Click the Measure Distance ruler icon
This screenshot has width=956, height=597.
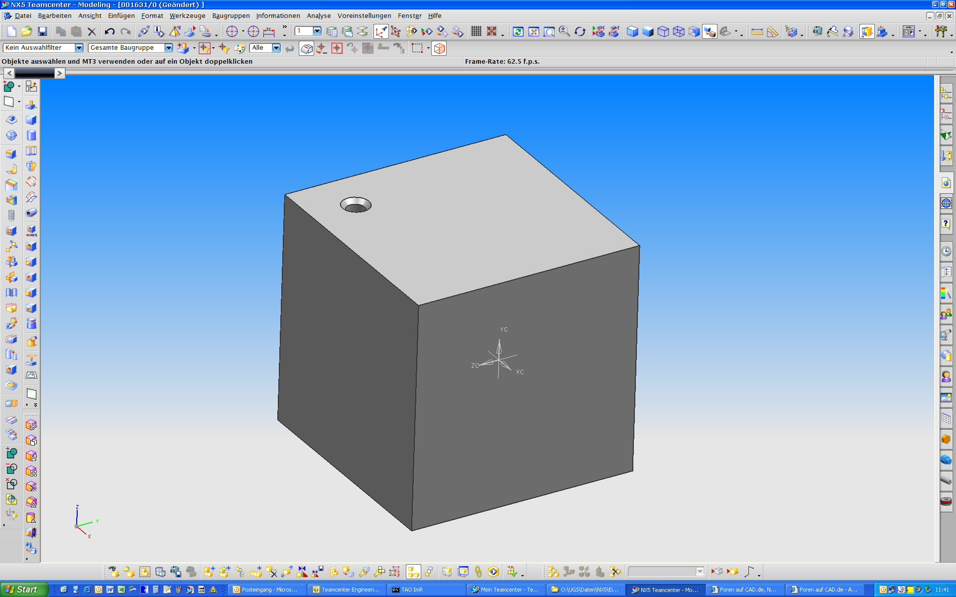757,32
